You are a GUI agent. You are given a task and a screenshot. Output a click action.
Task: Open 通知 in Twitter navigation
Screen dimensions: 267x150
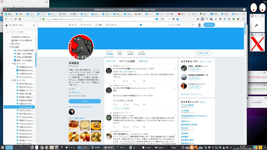point(99,25)
